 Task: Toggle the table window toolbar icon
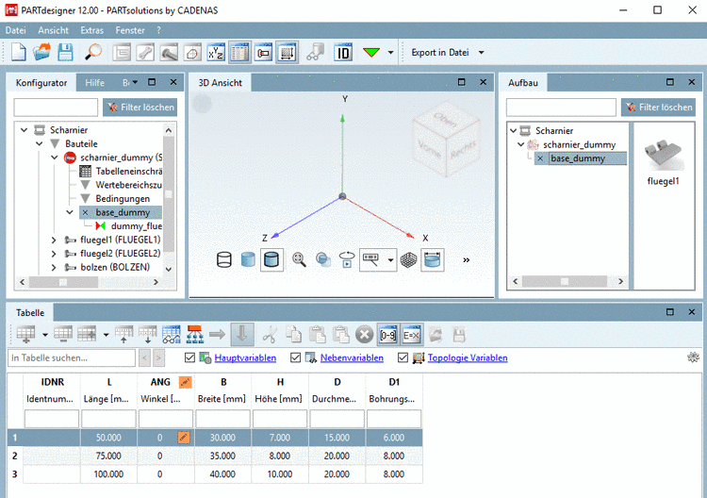(239, 53)
